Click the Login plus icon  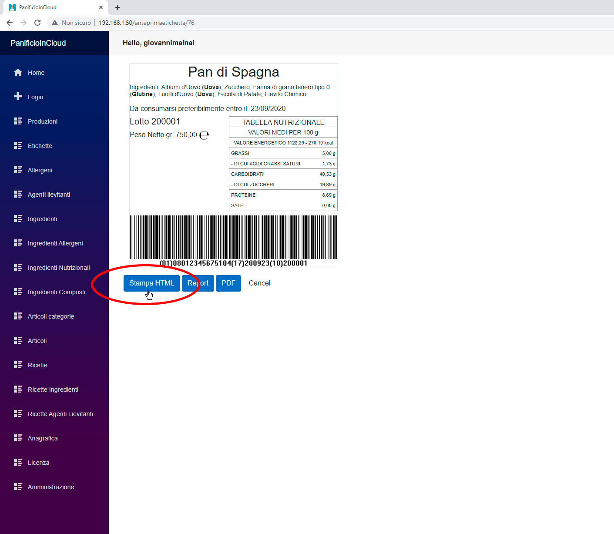click(18, 97)
